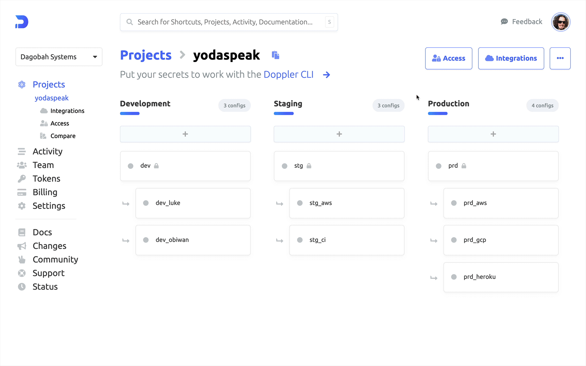586x366 pixels.
Task: Open Docs link in sidebar
Action: coord(42,232)
